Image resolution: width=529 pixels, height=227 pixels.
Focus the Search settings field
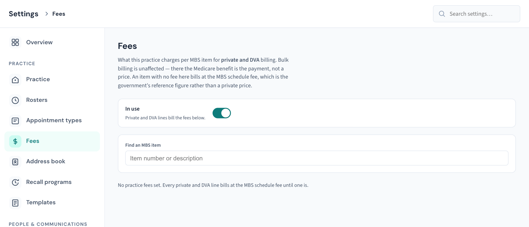476,14
